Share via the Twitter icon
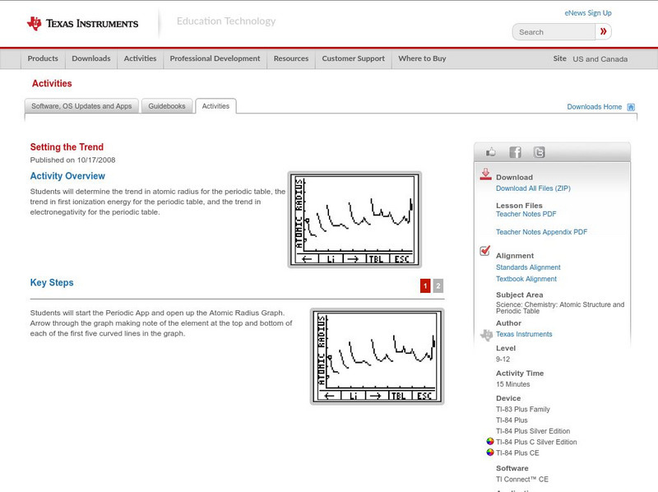 [x=539, y=152]
